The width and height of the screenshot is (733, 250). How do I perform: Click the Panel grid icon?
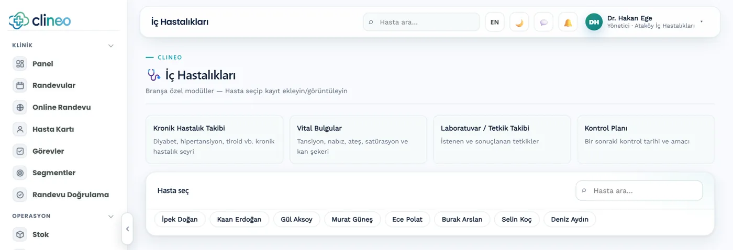pyautogui.click(x=20, y=64)
